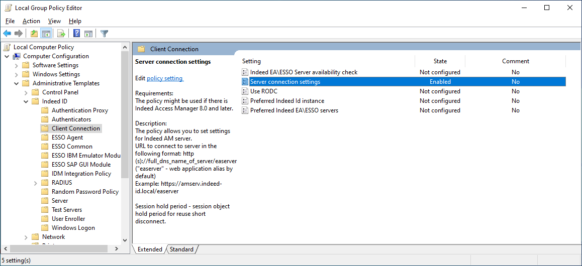This screenshot has width=582, height=266.
Task: Select Preferred Indeed EA\ESSO servers setting
Action: tap(294, 110)
